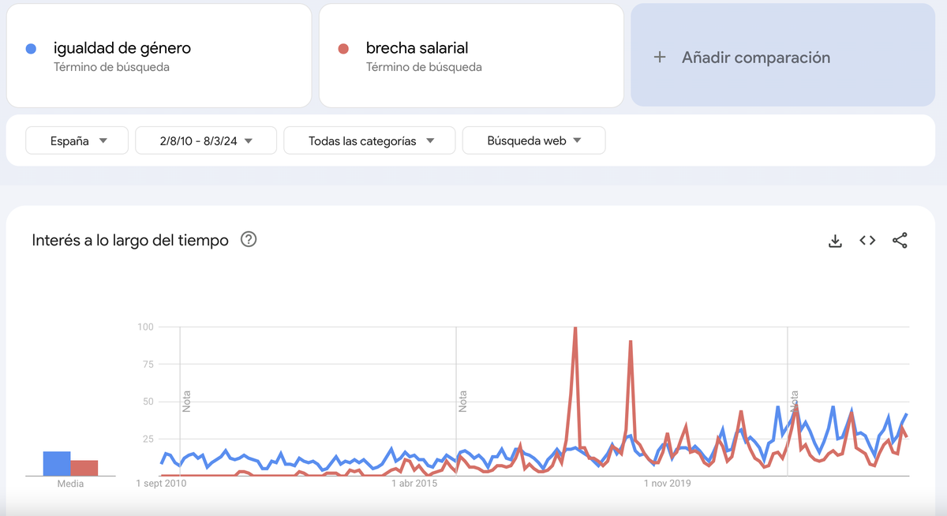This screenshot has width=947, height=516.
Task: Click the blue Media average bar
Action: [x=57, y=464]
